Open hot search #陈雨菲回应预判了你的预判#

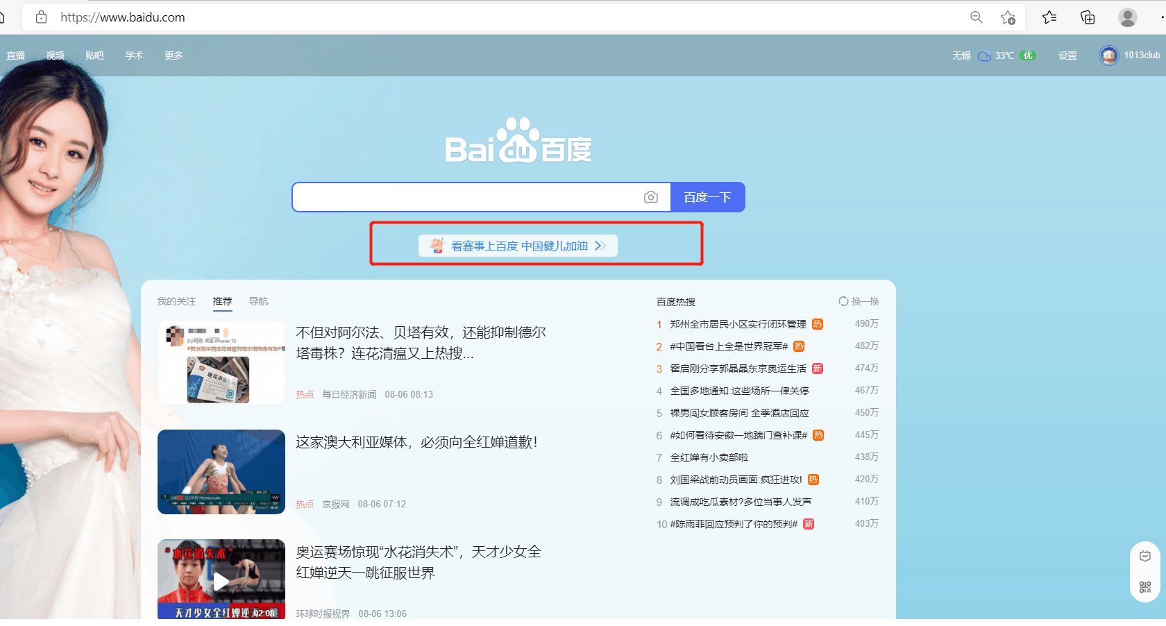pos(734,524)
